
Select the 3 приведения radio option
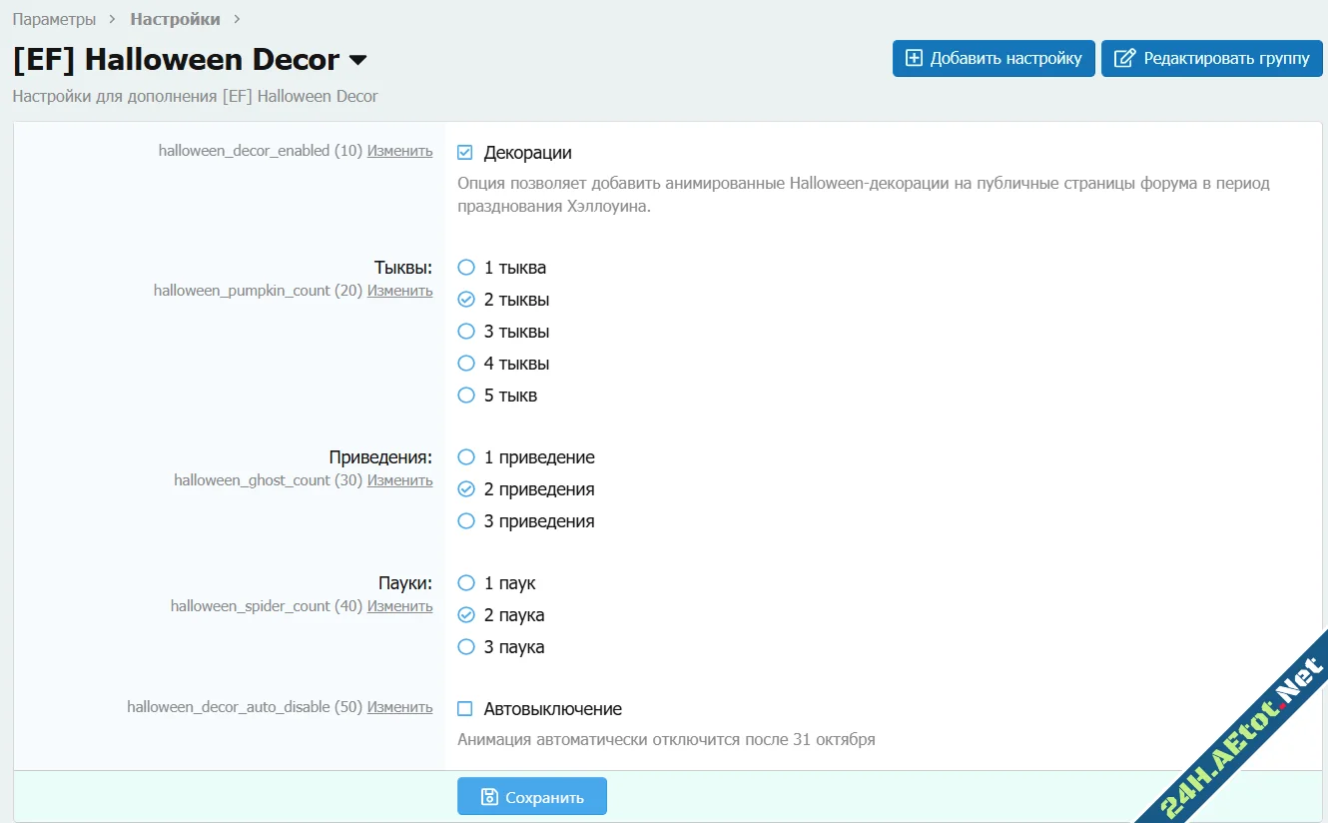tap(466, 521)
